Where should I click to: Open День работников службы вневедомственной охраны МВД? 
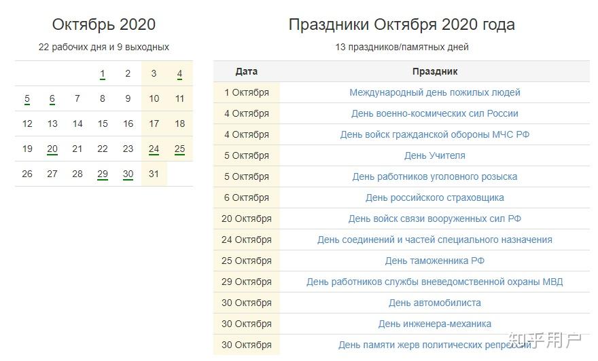coord(434,282)
